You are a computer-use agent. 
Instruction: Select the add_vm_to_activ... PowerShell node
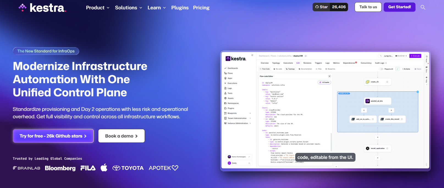(363, 119)
